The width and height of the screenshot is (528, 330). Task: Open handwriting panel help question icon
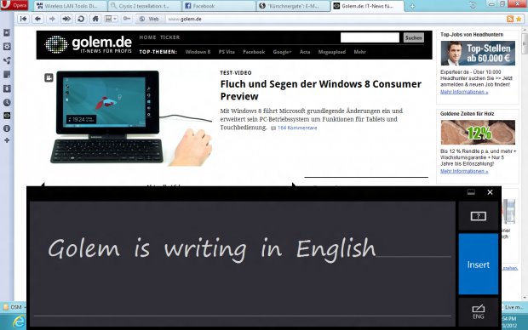click(478, 216)
